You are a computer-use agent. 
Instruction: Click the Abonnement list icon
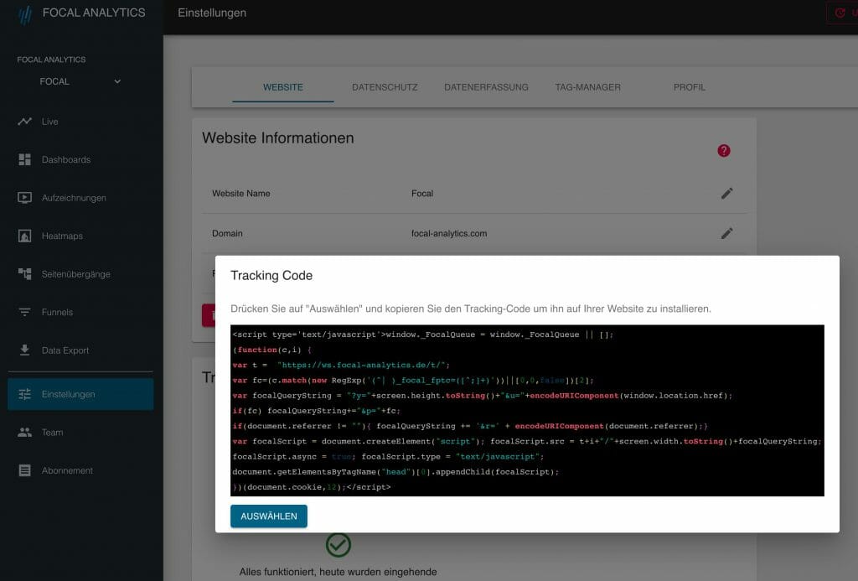coord(24,470)
